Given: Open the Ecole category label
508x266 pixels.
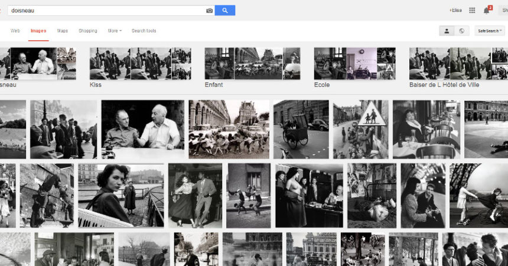Looking at the screenshot, I should [322, 85].
